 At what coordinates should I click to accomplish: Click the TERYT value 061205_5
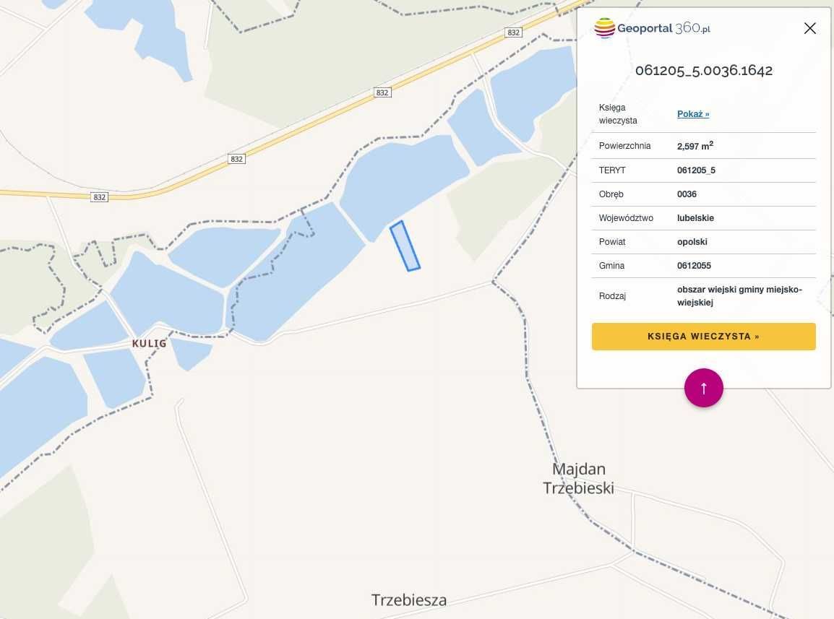[x=696, y=170]
